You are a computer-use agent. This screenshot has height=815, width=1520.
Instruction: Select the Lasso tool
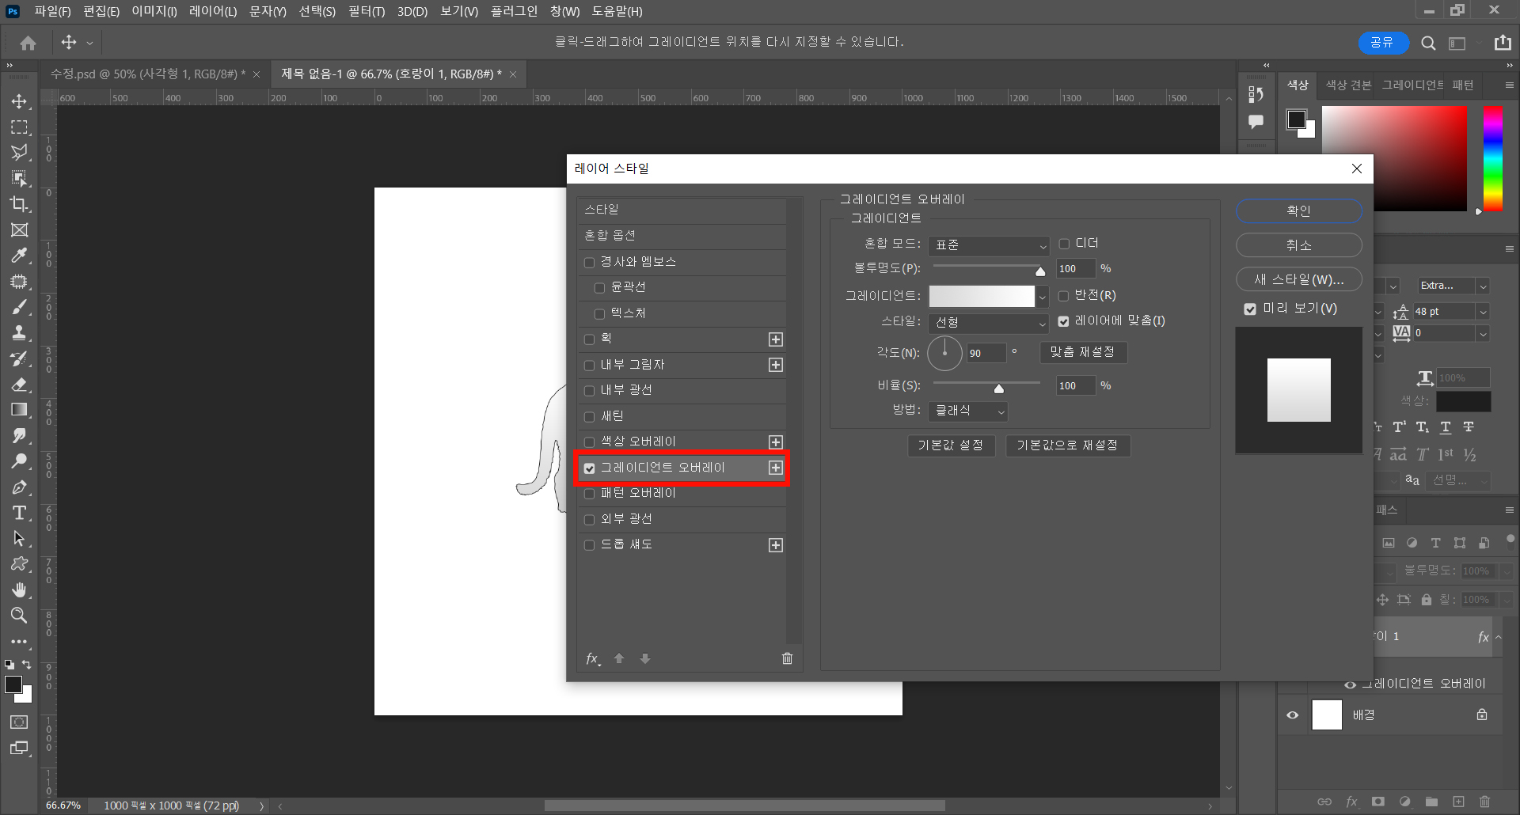(x=20, y=153)
